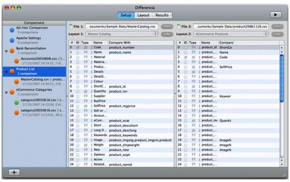Click the File 2 path field

point(231,26)
